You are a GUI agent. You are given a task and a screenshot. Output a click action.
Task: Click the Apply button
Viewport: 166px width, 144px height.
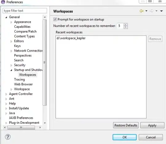tap(152, 125)
